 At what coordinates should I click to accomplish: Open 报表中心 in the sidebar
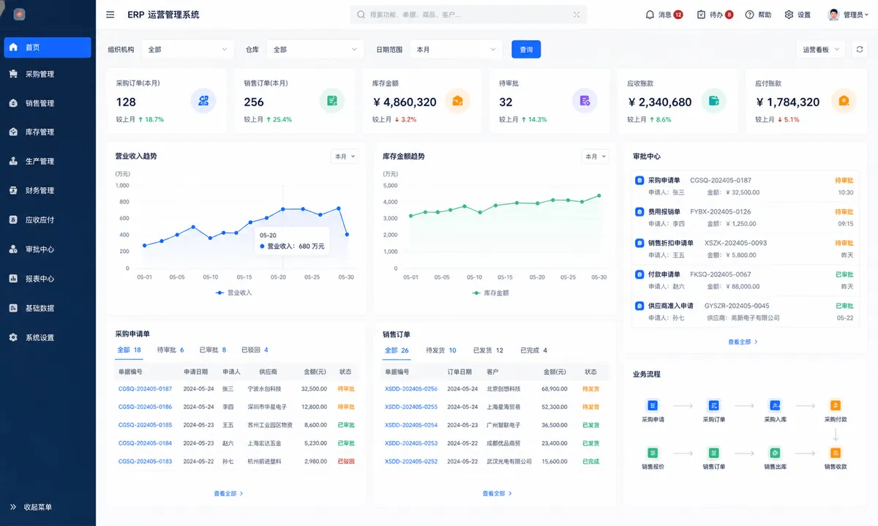(48, 279)
